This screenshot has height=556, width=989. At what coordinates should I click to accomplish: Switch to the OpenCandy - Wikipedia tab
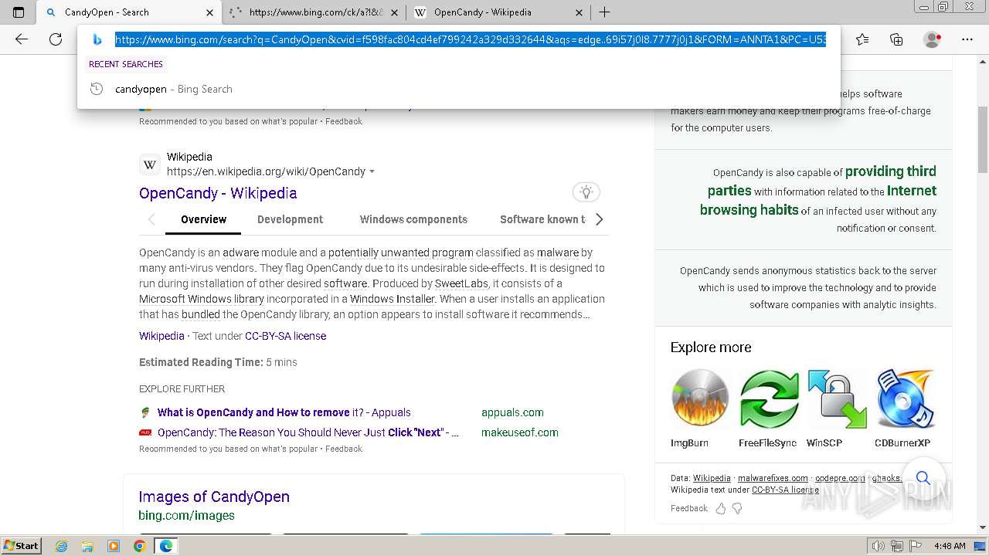coord(498,12)
